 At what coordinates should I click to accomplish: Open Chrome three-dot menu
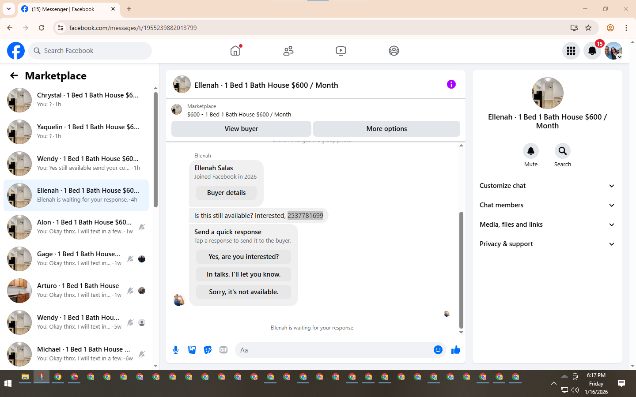[x=626, y=28]
